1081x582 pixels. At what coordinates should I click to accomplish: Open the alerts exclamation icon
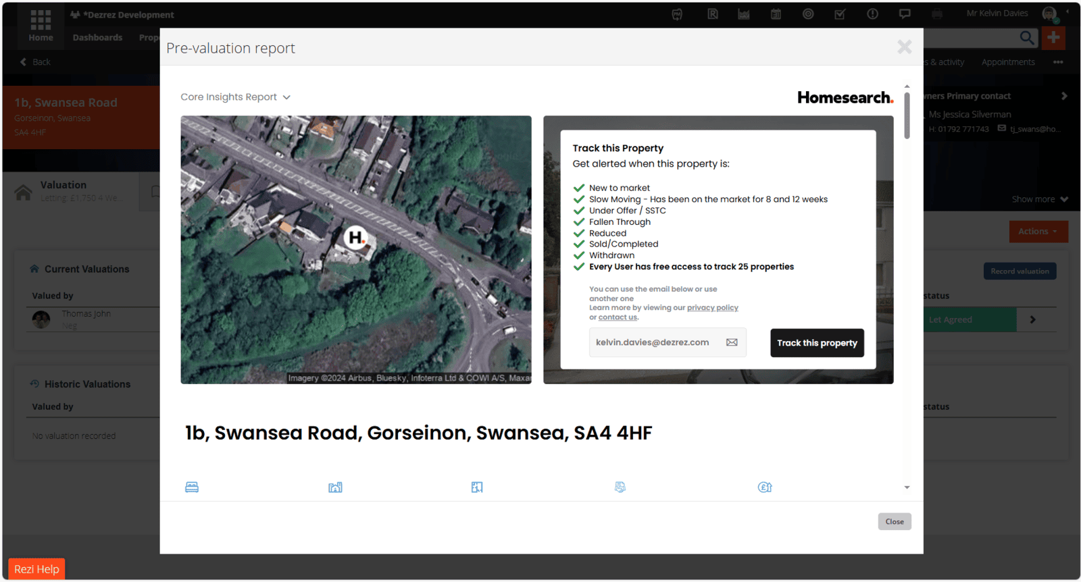click(872, 14)
